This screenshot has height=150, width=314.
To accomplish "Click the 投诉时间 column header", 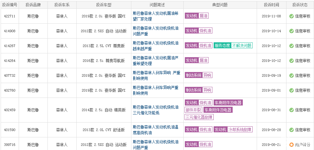I will 271,5.
